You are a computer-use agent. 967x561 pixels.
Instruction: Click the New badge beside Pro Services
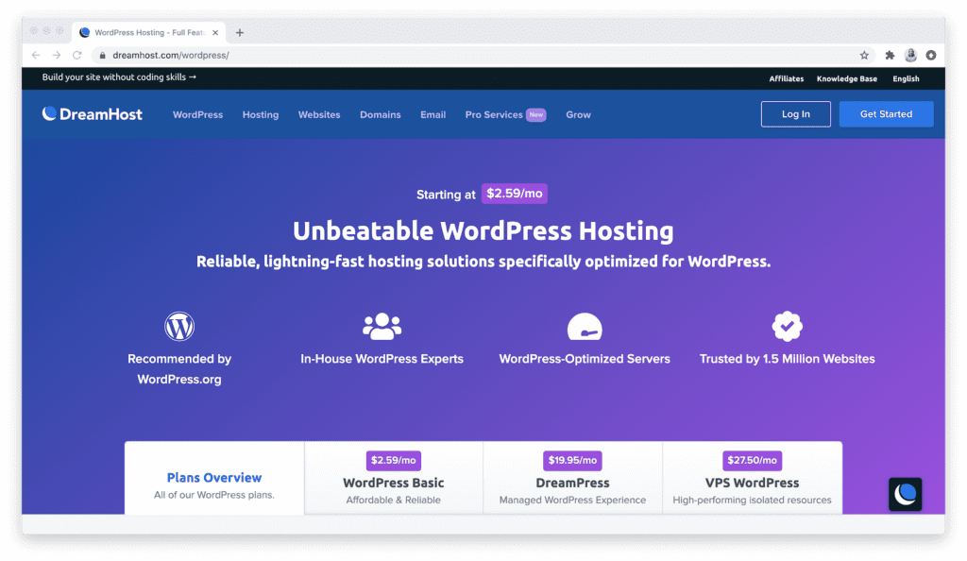tap(536, 114)
